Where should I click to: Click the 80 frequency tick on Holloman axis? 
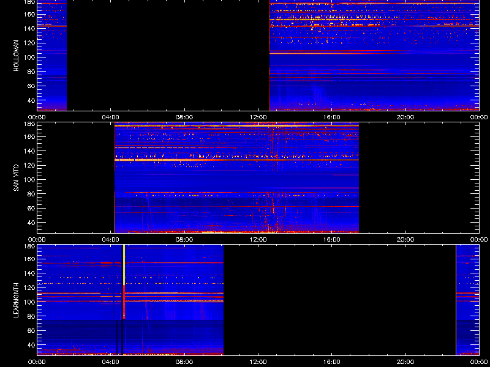(x=31, y=72)
